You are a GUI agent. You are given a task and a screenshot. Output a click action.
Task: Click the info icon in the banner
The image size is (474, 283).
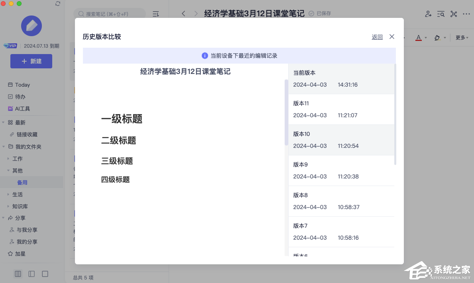[x=205, y=56]
